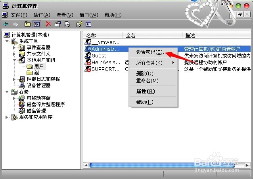
Task: Choose 删除(D) from context menu
Action: click(153, 74)
